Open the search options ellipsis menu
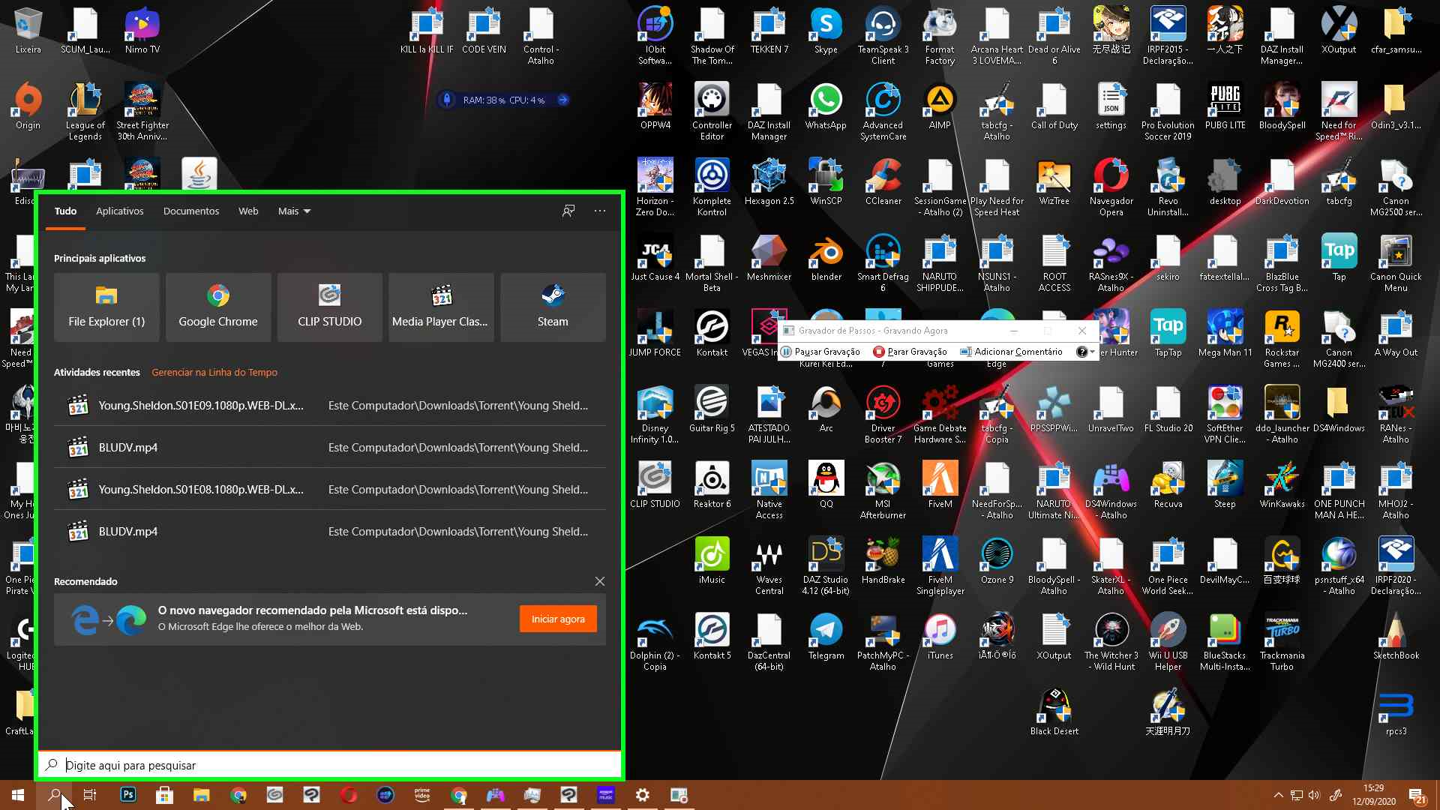 600,211
